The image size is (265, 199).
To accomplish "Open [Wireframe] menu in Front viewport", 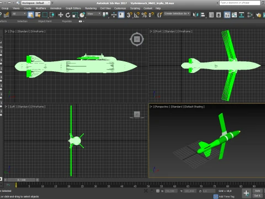I will click(185, 32).
